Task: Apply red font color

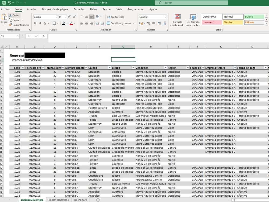Action: 71,23
